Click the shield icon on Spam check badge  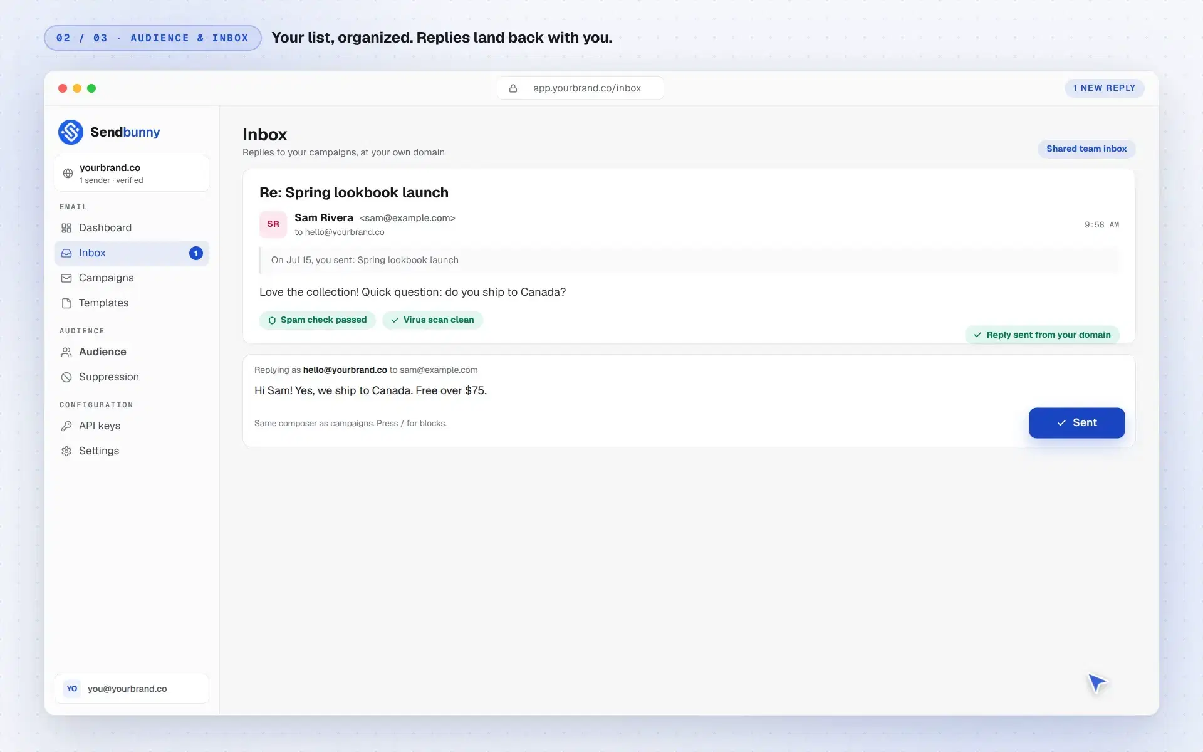[272, 320]
